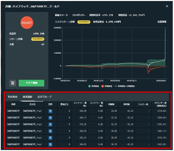Open the 注文グループ tab
The width and height of the screenshot is (174, 151).
tap(45, 97)
